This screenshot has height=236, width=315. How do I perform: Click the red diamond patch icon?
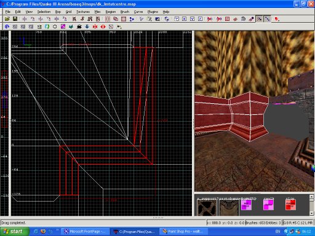click(x=235, y=19)
